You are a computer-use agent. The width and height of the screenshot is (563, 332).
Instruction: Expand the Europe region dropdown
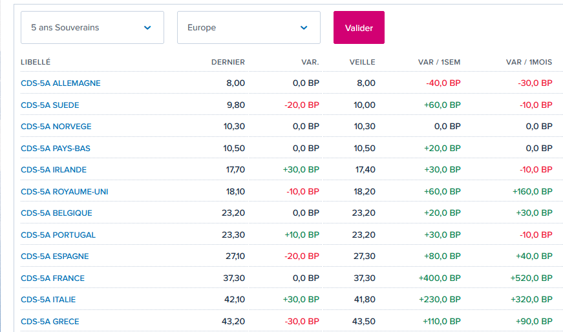click(248, 28)
